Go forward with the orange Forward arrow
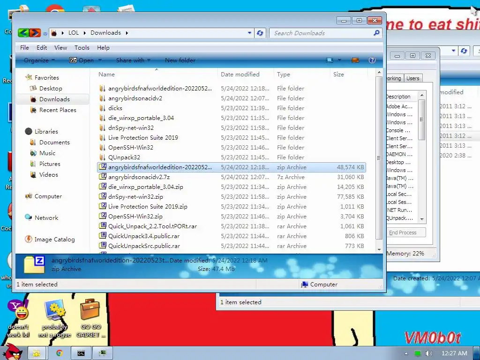 click(35, 33)
